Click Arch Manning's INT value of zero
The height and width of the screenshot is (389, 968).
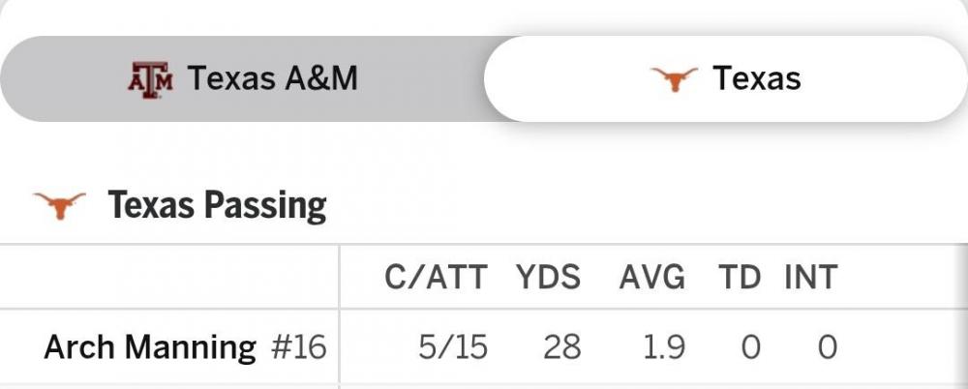[x=826, y=346]
